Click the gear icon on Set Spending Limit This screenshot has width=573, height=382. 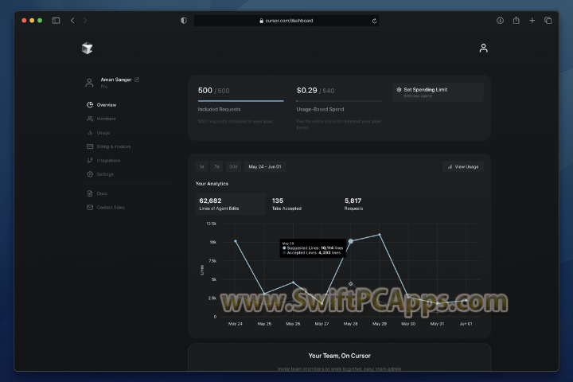coord(399,90)
